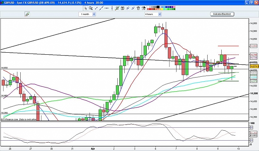Click the 6 date label on time axis
Image resolution: width=259 pixels, height=151 pixels.
[x=155, y=149]
